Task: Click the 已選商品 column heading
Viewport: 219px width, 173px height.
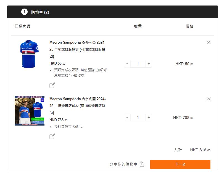Action: pyautogui.click(x=23, y=26)
